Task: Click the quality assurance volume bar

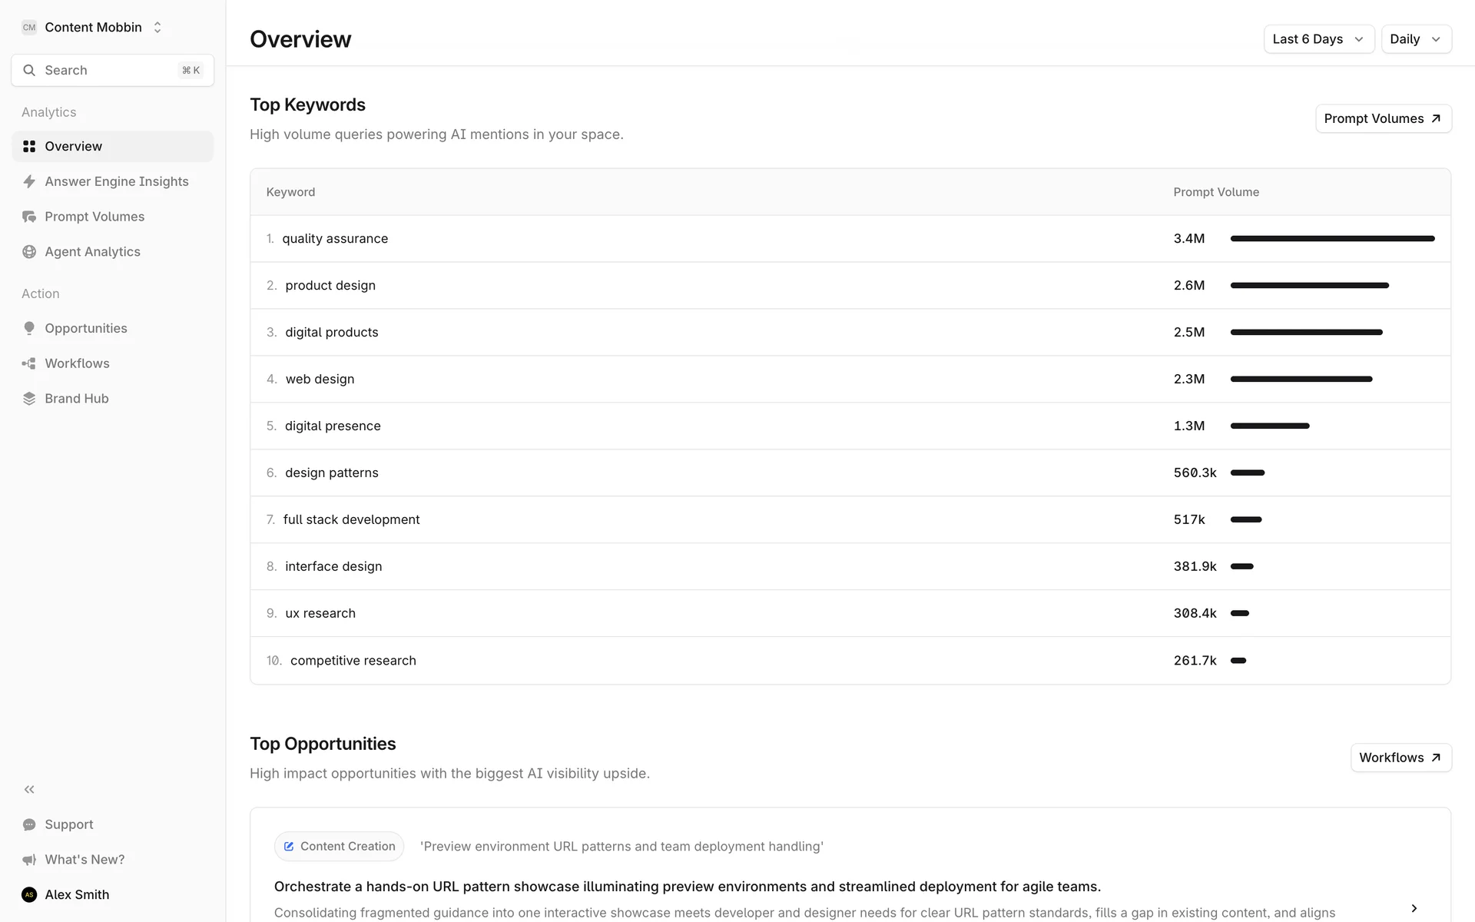Action: pos(1332,239)
